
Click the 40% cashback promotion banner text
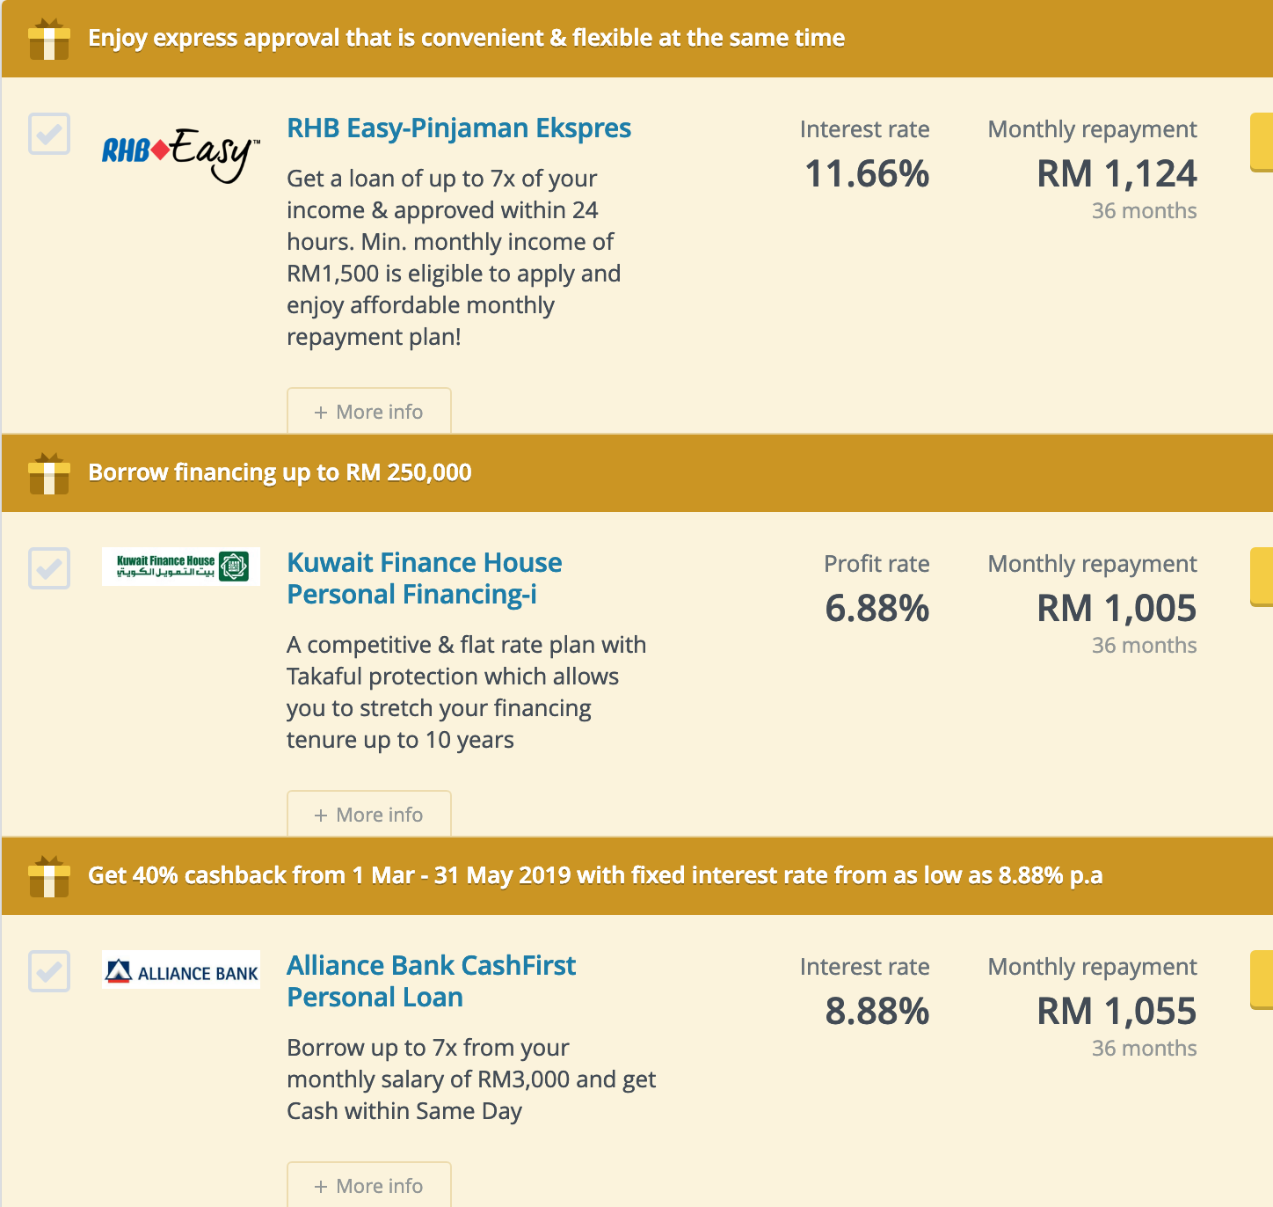(x=595, y=876)
